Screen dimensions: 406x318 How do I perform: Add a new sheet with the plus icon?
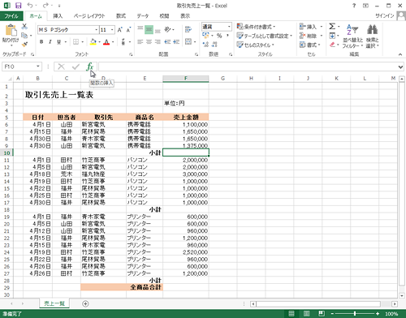tap(85, 303)
